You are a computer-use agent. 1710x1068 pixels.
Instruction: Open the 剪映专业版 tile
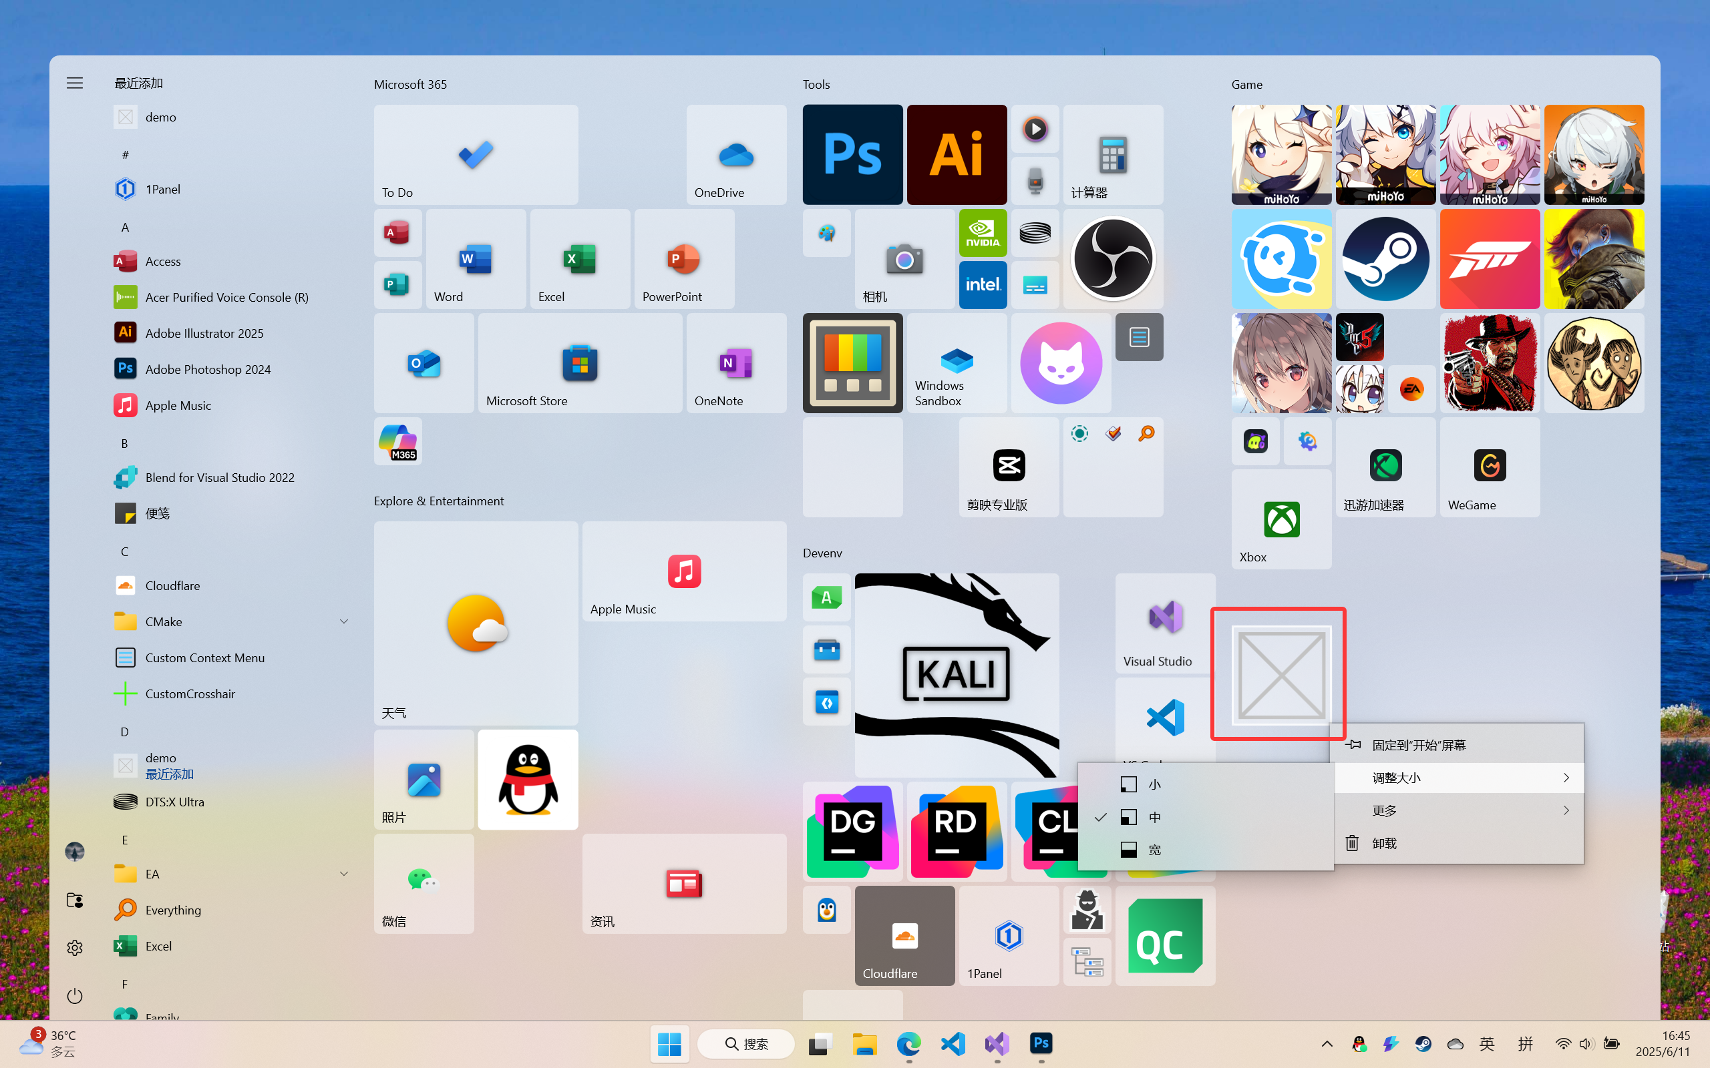1009,467
